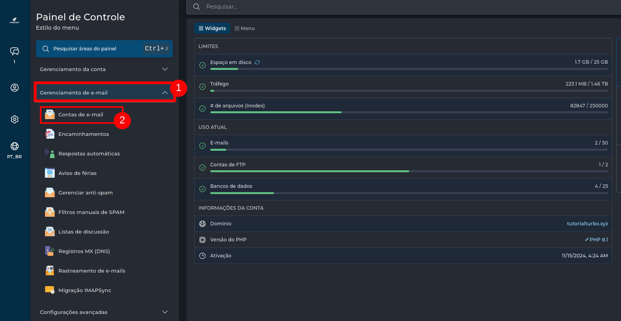Click the chat messages icon in left rail
Image resolution: width=621 pixels, height=321 pixels.
pyautogui.click(x=14, y=52)
